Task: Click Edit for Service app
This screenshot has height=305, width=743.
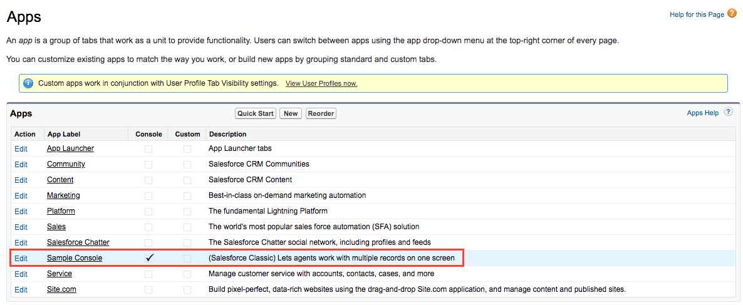Action: pos(21,274)
